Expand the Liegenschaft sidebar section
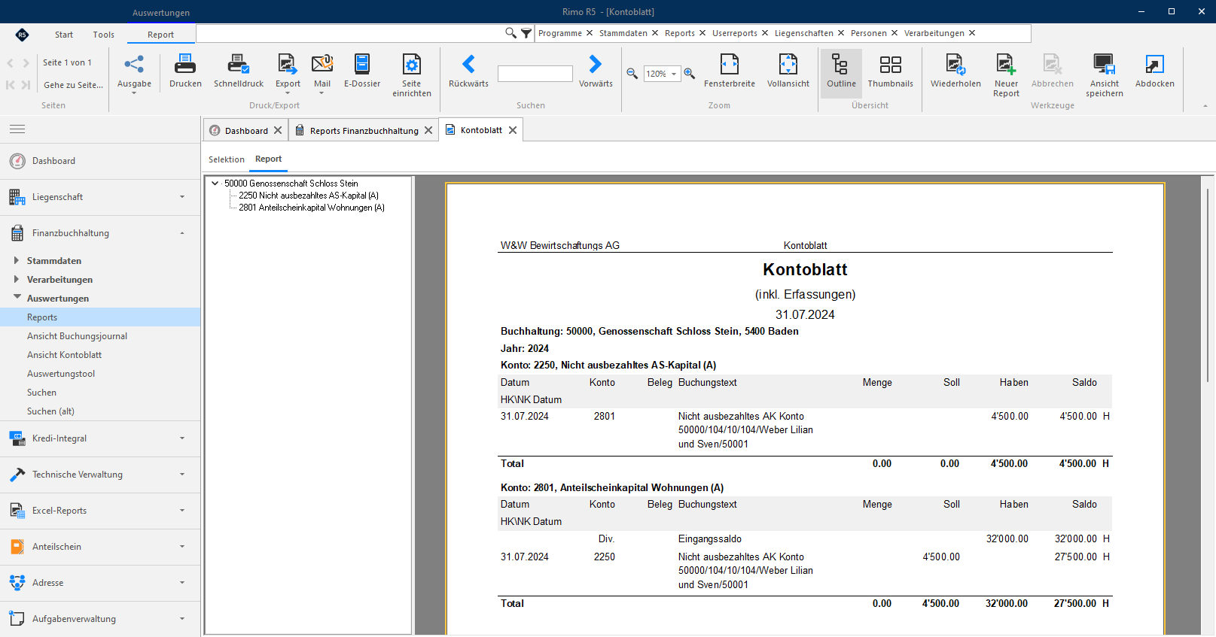1216x637 pixels. point(100,197)
